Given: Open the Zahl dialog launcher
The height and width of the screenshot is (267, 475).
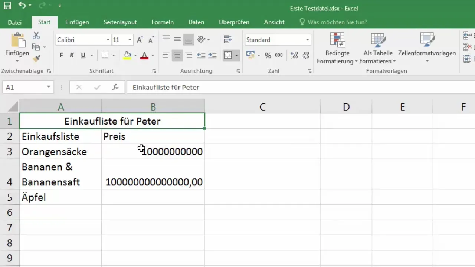Looking at the screenshot, I should pyautogui.click(x=309, y=71).
